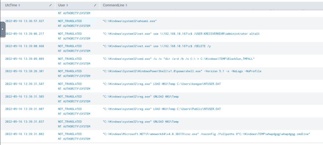Select timestamp 2022-05-16 13:36:57.927
323x145 pixels.
point(24,21)
